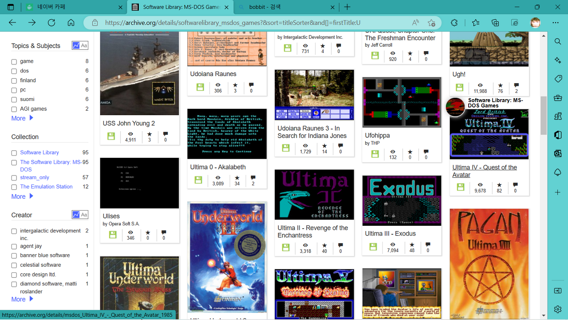The height and width of the screenshot is (320, 568).
Task: Expand More under Collection
Action: 22,196
